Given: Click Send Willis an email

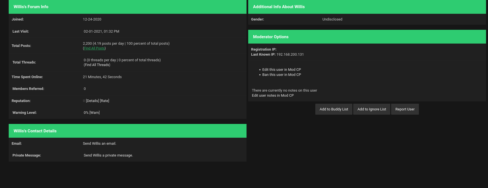Looking at the screenshot, I should click(x=99, y=144).
